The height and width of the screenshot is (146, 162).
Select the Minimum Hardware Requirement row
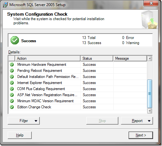pyautogui.click(x=78, y=65)
